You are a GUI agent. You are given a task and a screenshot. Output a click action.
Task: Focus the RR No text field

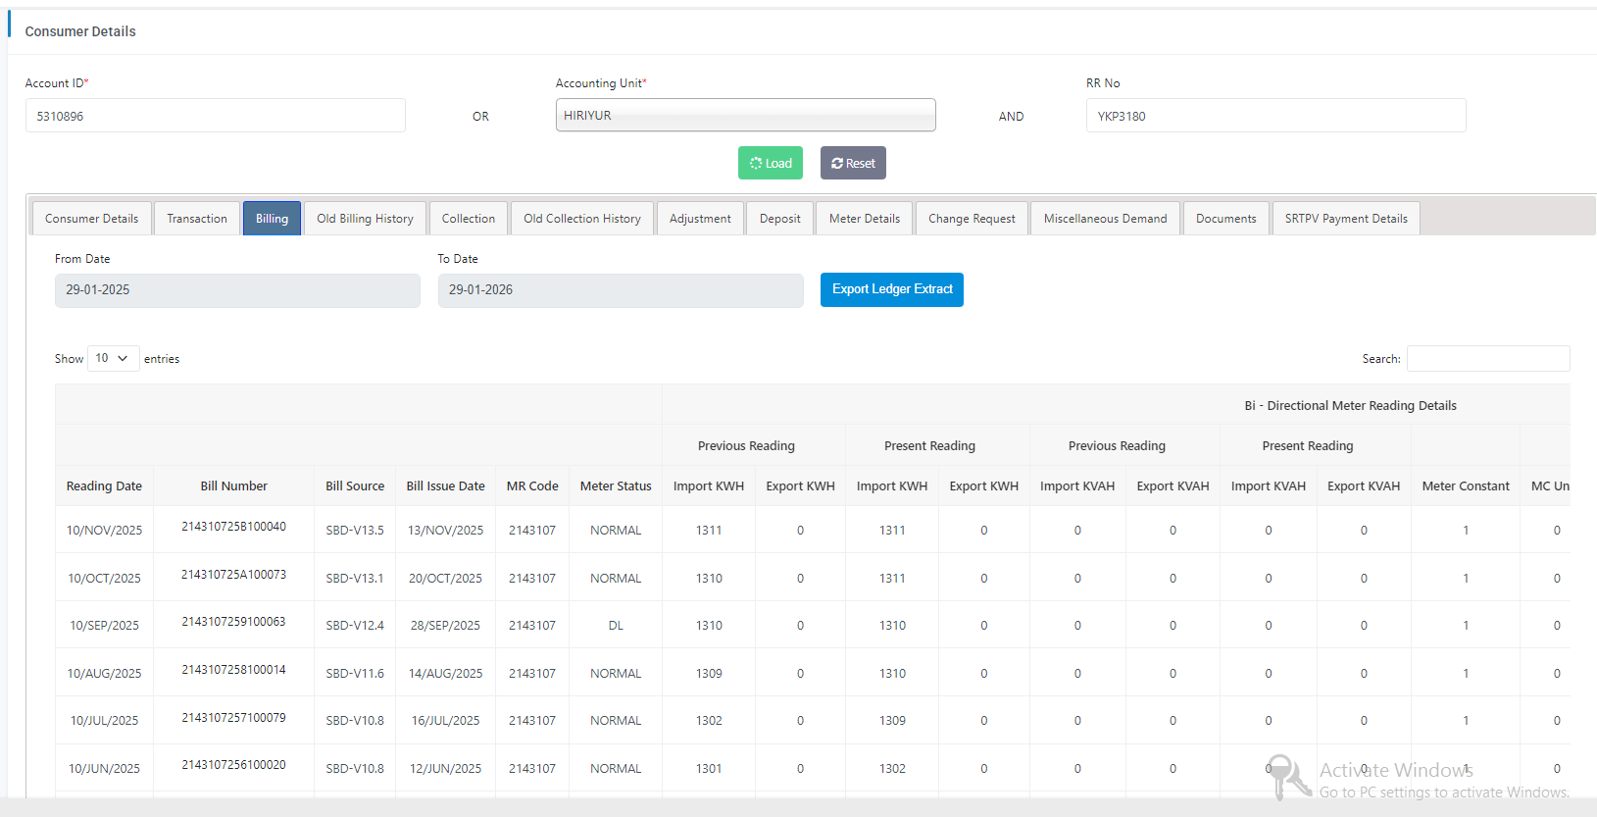pos(1274,116)
